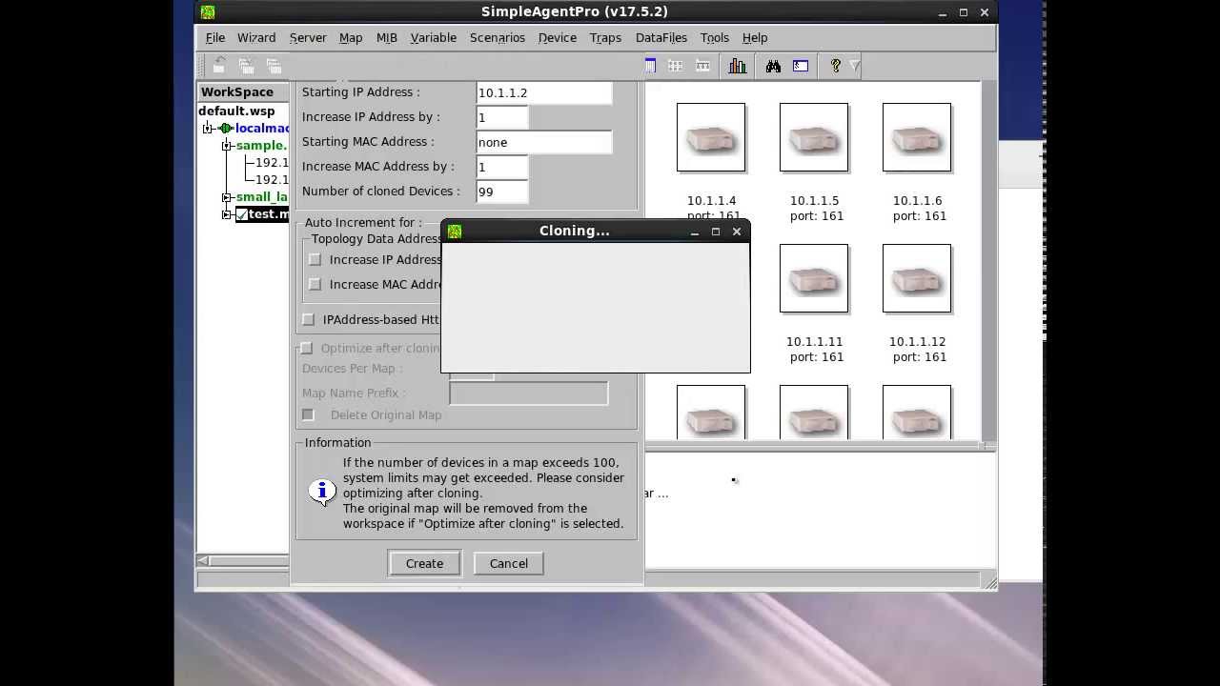Click the bar chart statistics icon
This screenshot has width=1220, height=686.
coord(738,66)
